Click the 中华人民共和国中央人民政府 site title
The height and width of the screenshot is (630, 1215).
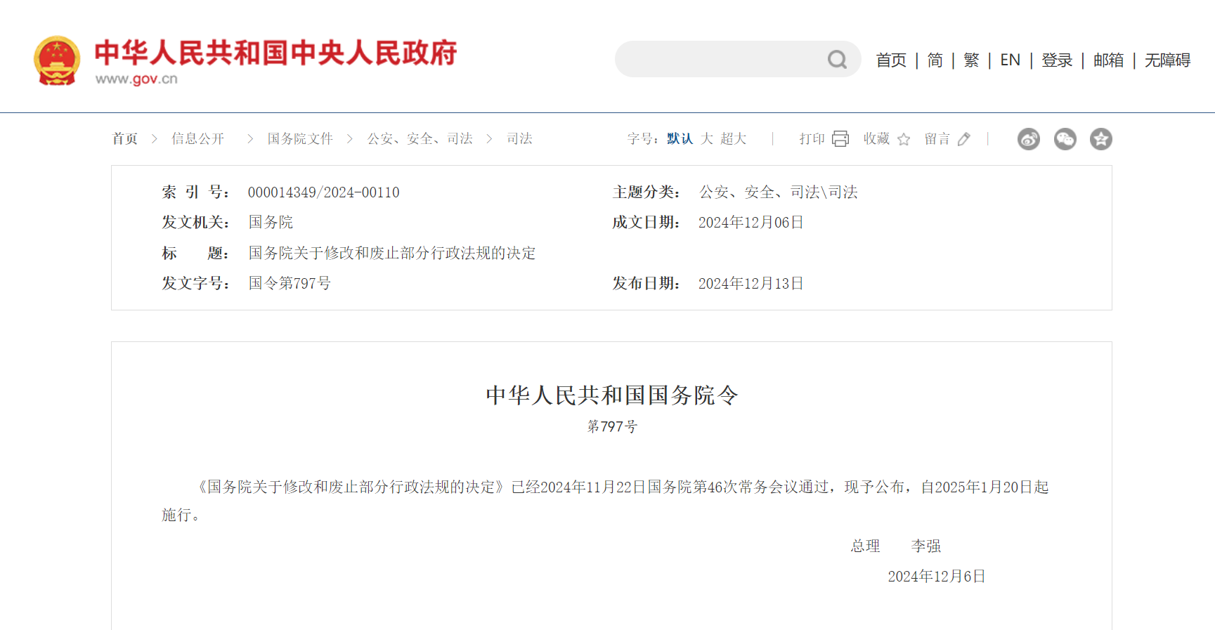pyautogui.click(x=275, y=53)
